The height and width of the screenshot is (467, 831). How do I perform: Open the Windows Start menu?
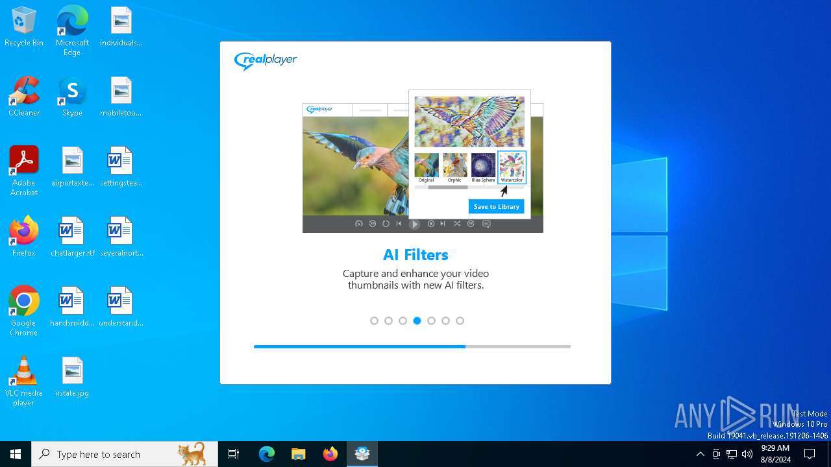point(16,454)
